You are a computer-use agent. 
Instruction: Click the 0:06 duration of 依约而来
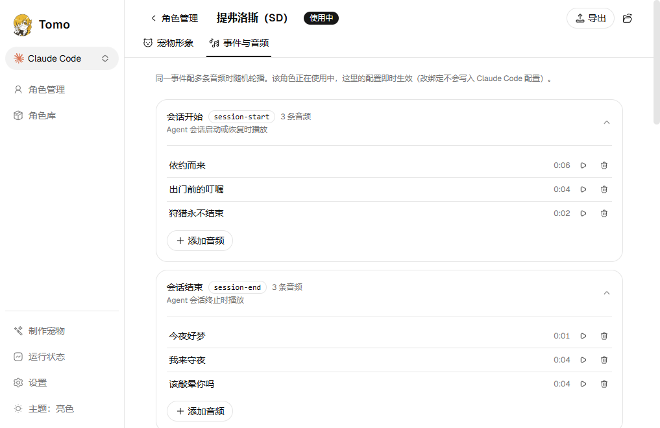tap(561, 165)
